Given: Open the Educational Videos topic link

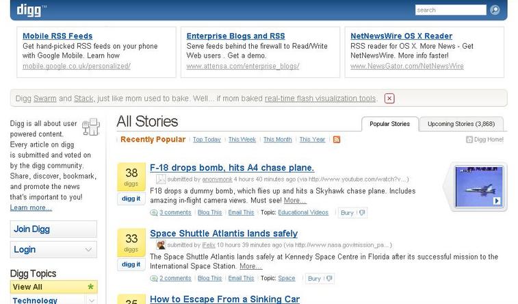Looking at the screenshot, I should click(x=303, y=212).
